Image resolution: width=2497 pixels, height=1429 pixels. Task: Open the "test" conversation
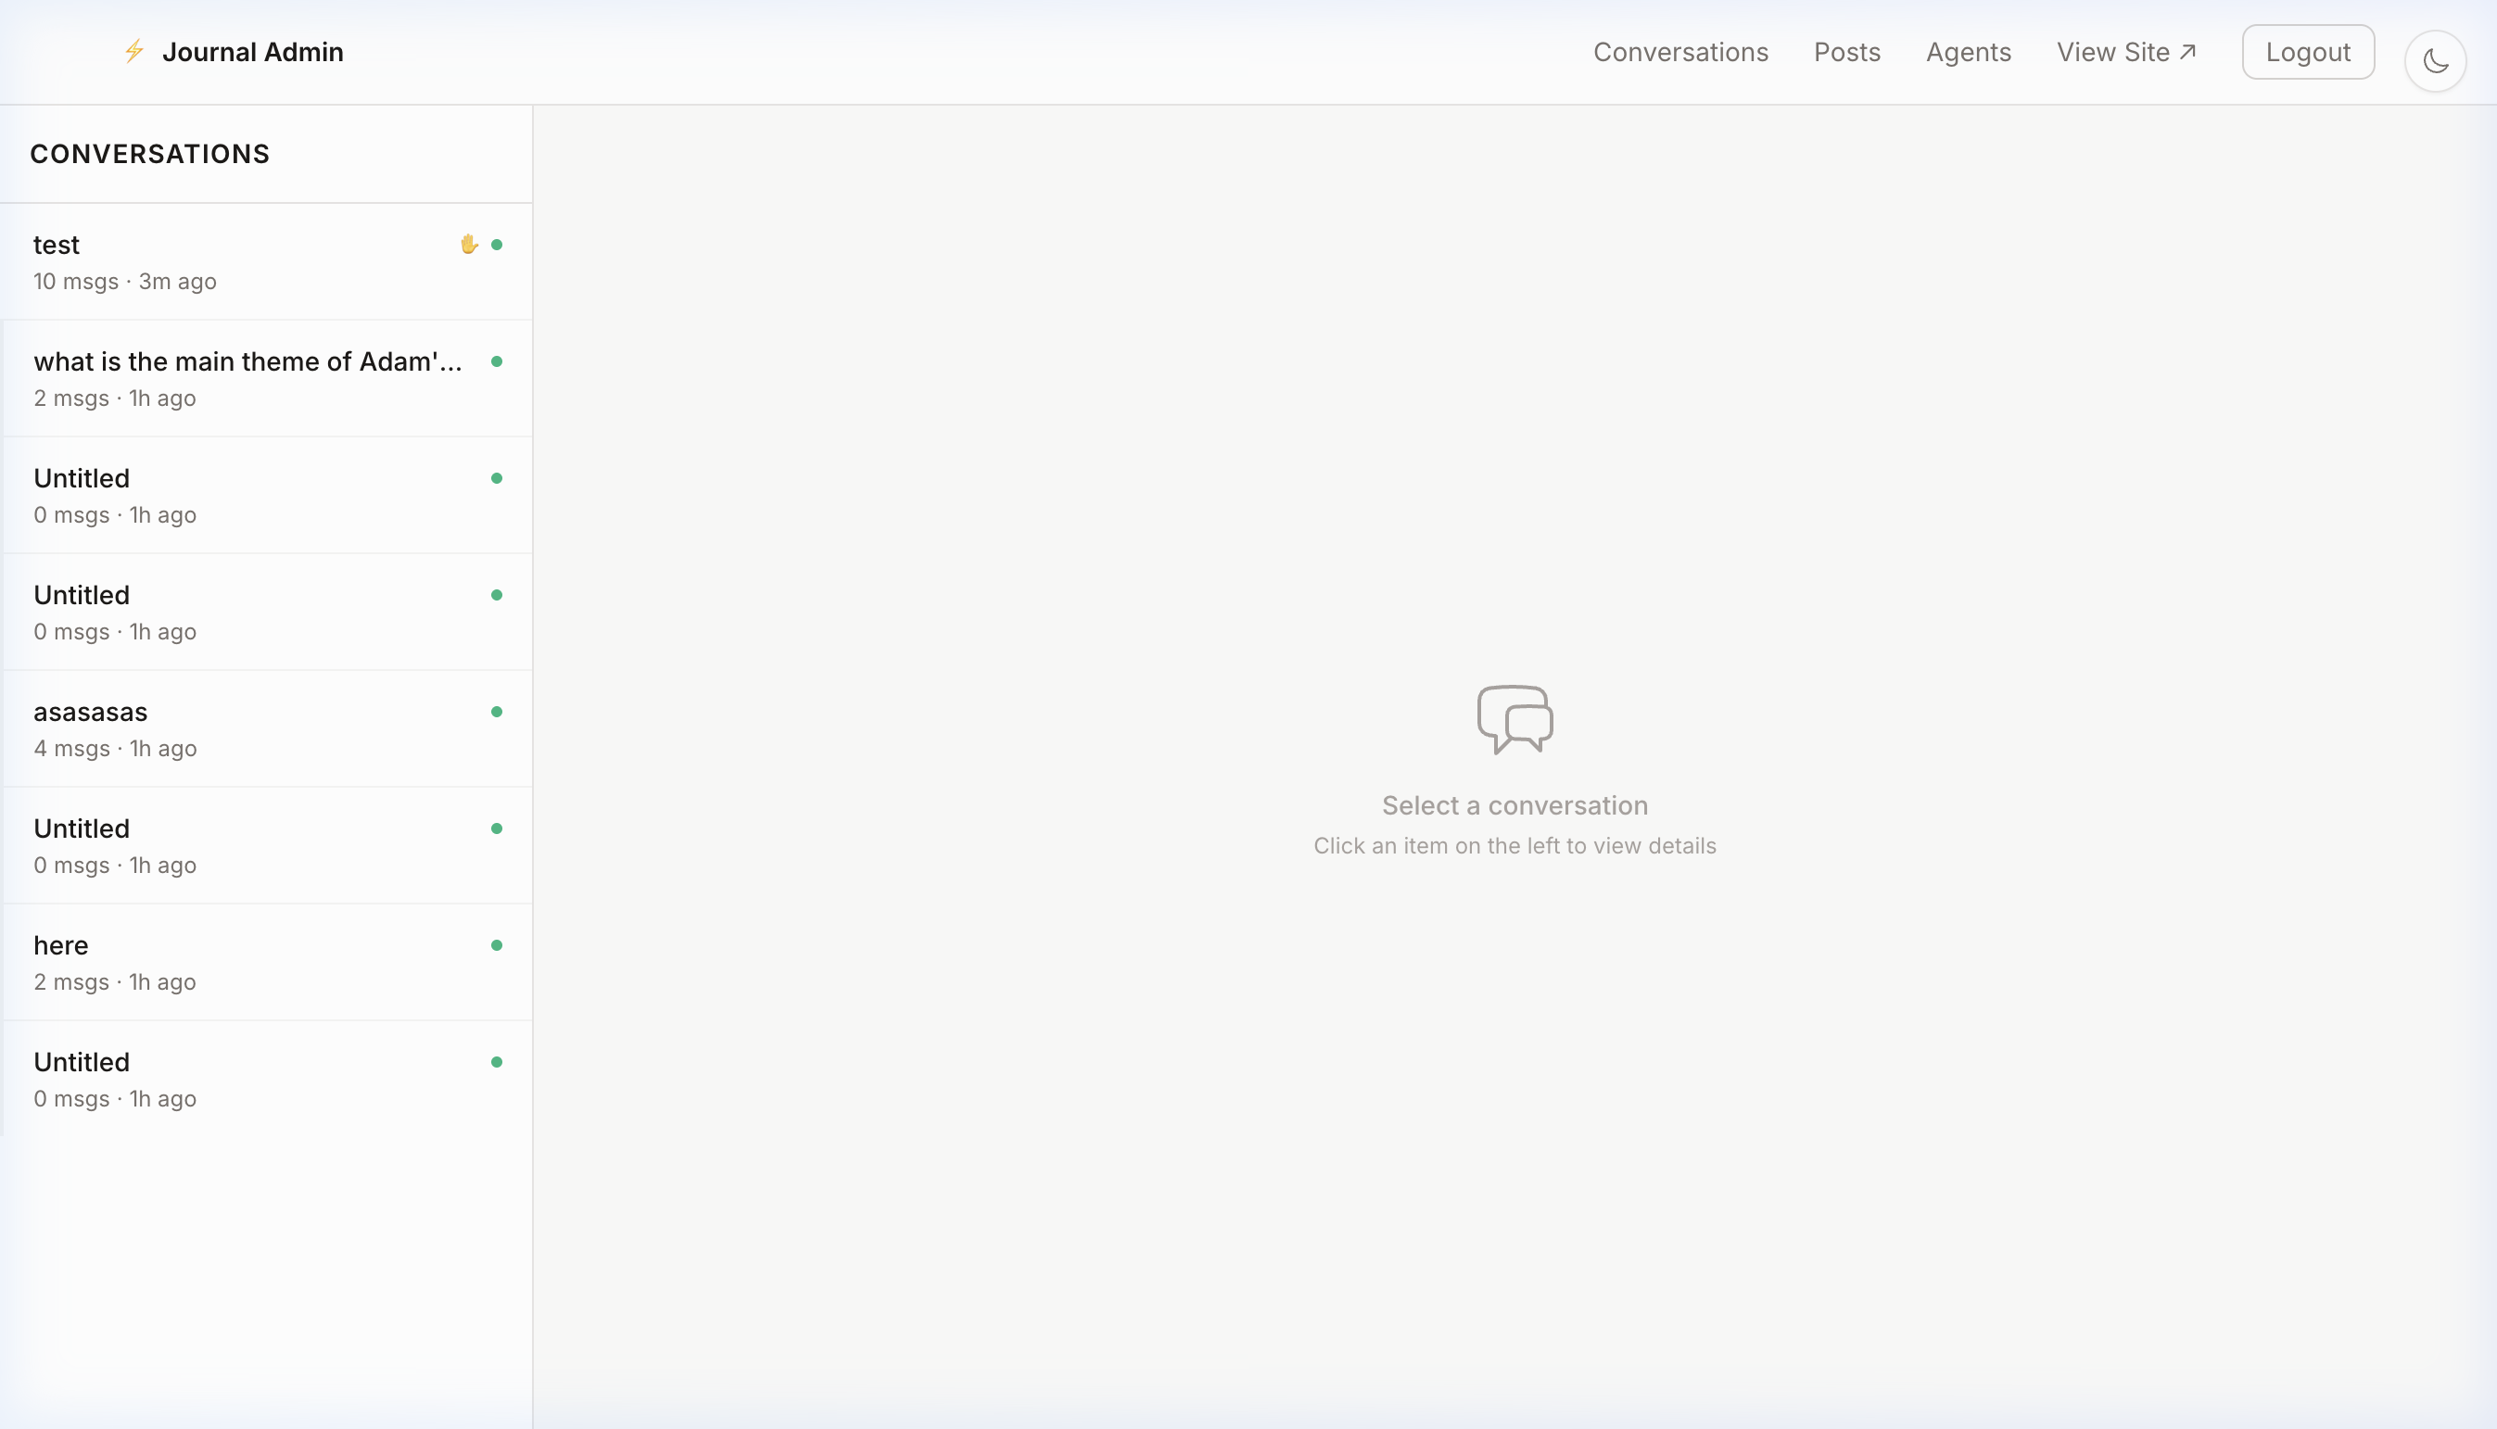tap(266, 262)
